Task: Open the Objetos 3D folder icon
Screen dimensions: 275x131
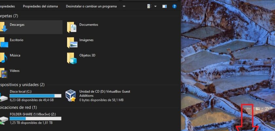Action: (72, 58)
